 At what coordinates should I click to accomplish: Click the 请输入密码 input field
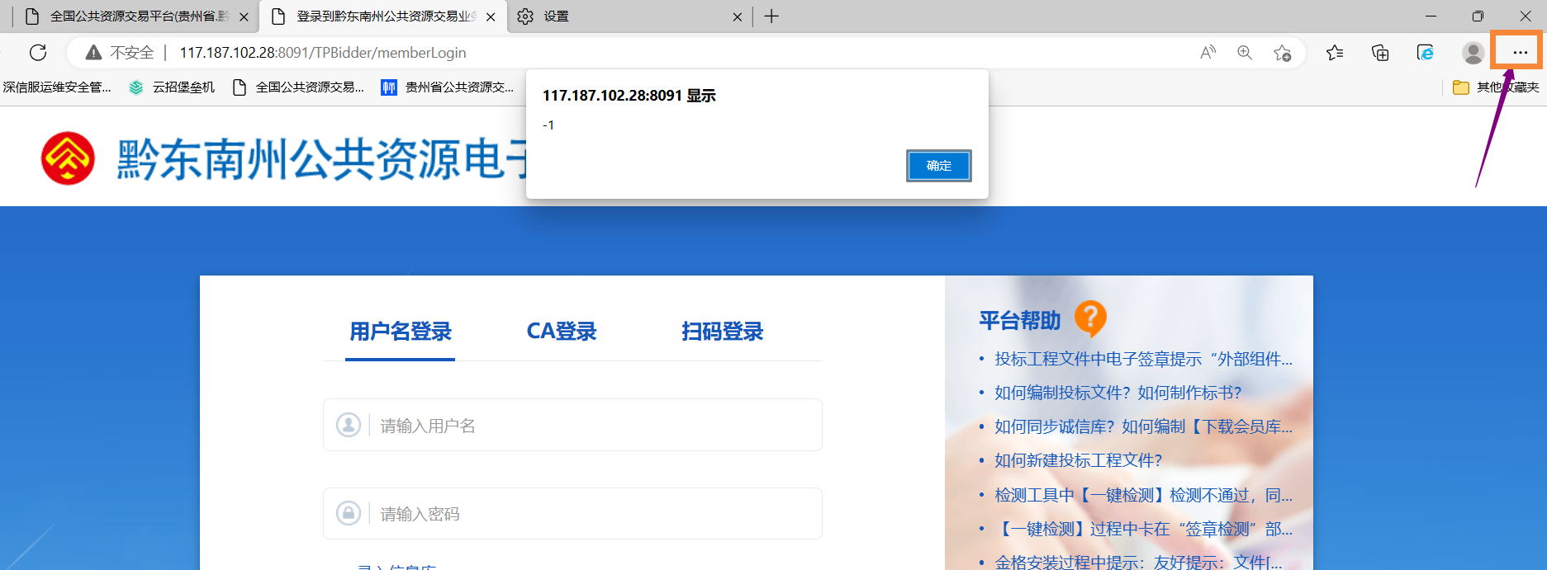click(572, 513)
